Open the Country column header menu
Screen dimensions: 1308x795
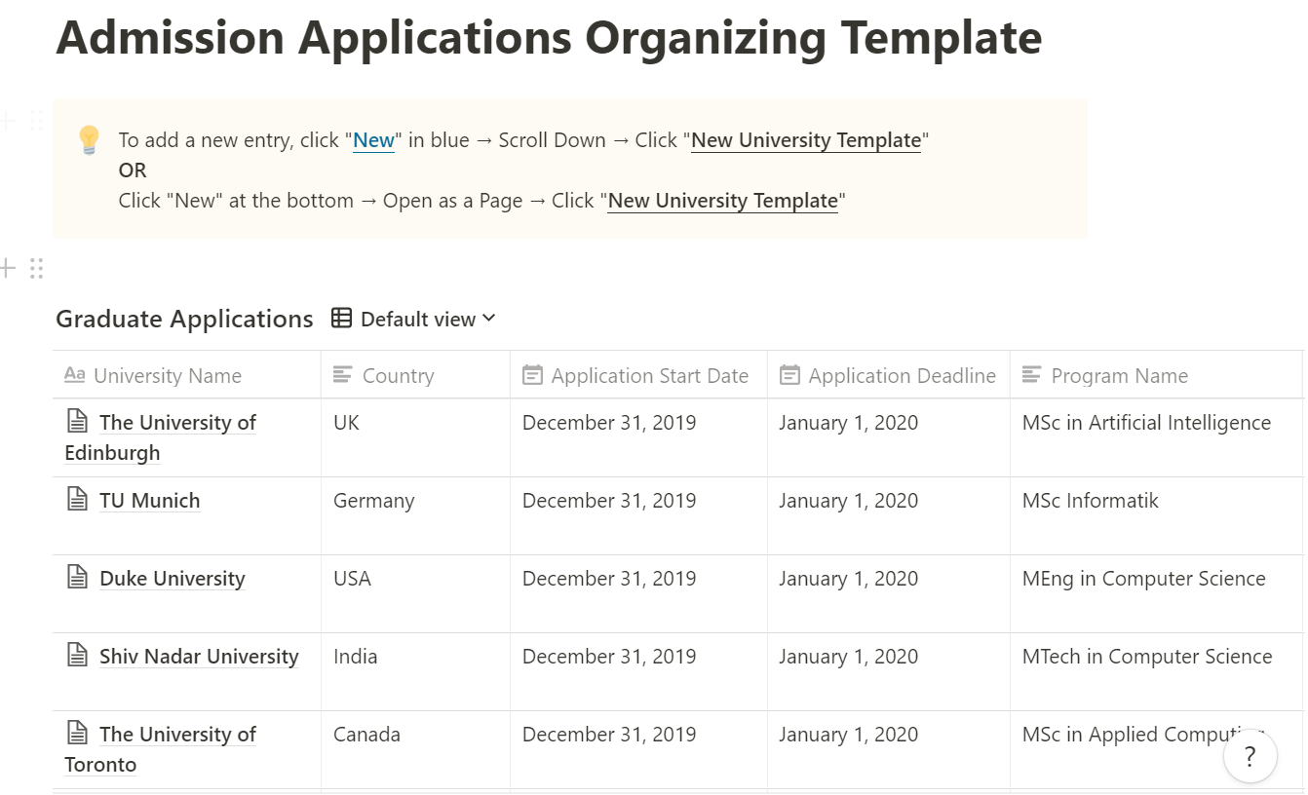pos(398,376)
